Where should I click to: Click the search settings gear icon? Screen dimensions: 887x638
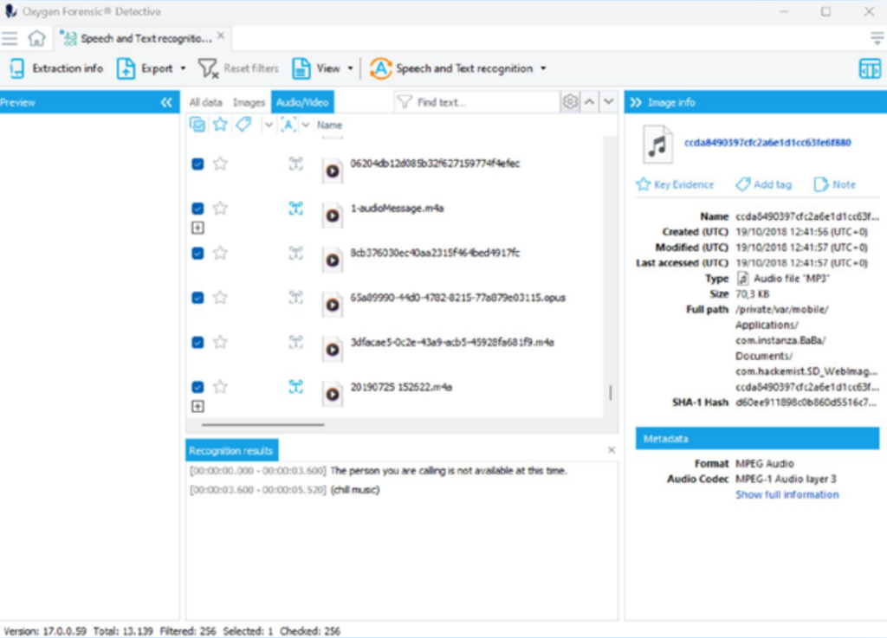coord(570,102)
